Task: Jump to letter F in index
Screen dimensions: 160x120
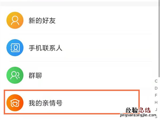Action: coord(156,95)
